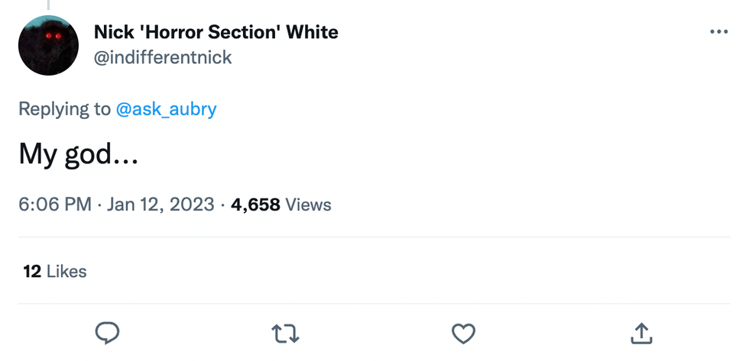Click the word Views beside the count
749x361 pixels.
point(308,205)
